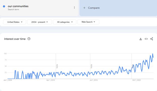Click the Note marker near Jul 2016
Image resolution: width=157 pixels, height=91 pixels.
pyautogui.click(x=91, y=66)
